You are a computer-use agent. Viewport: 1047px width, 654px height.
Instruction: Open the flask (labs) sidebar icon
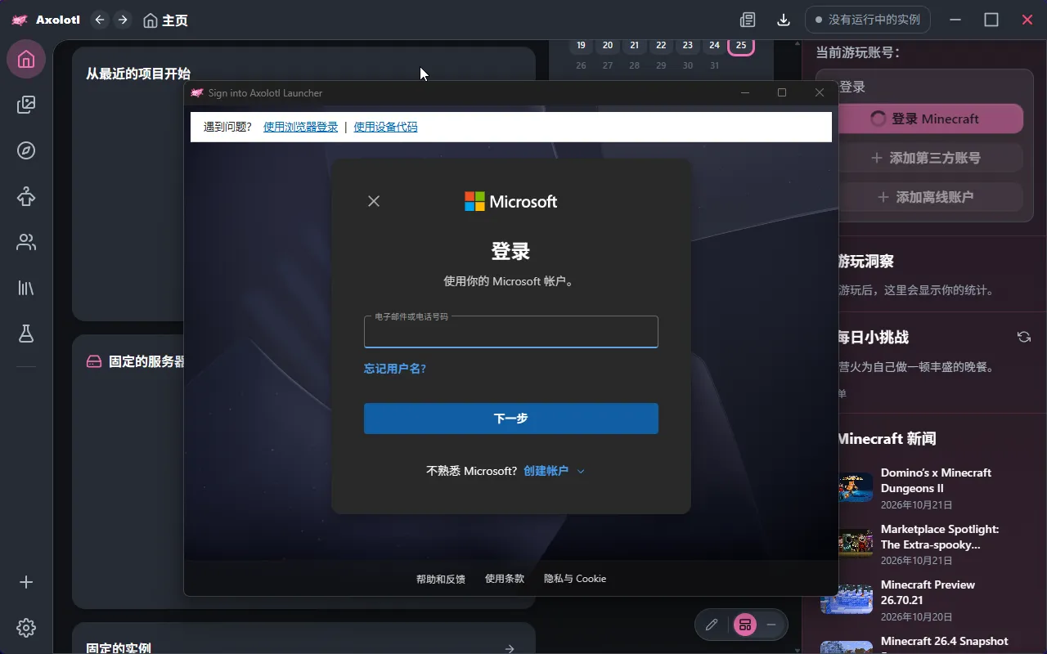(x=26, y=334)
